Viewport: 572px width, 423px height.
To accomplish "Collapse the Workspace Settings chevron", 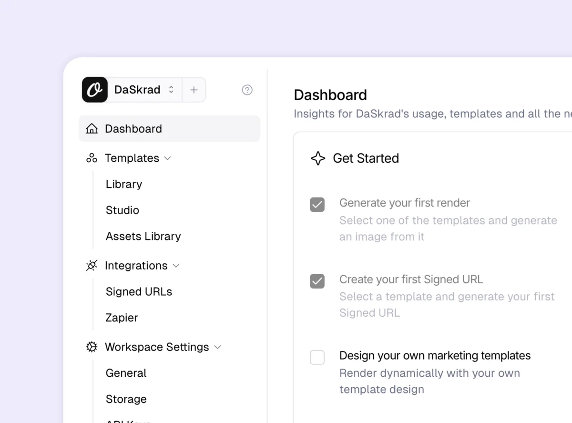I will click(218, 347).
